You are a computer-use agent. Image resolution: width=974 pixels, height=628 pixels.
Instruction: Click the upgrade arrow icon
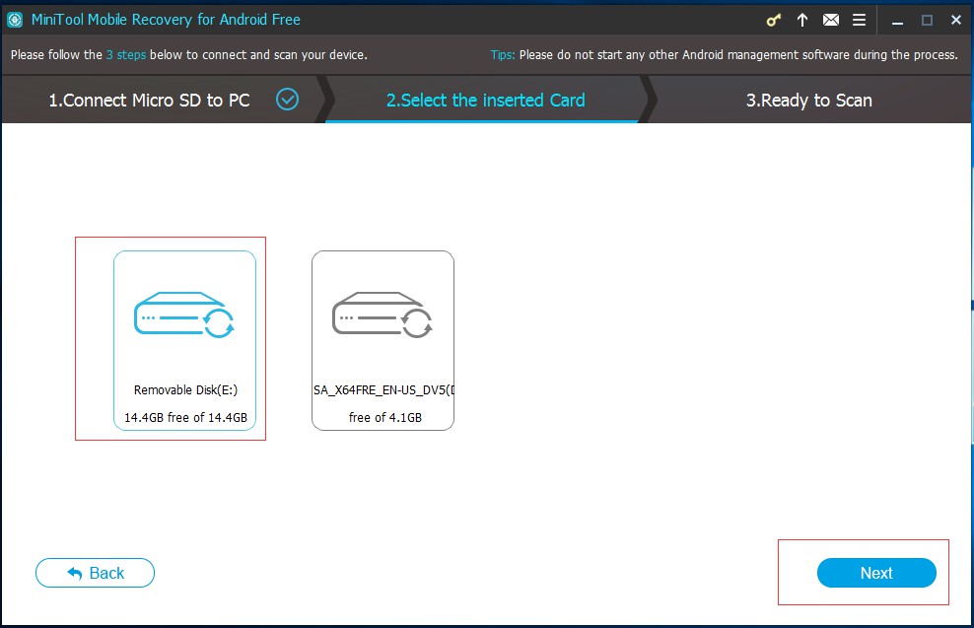pyautogui.click(x=802, y=21)
